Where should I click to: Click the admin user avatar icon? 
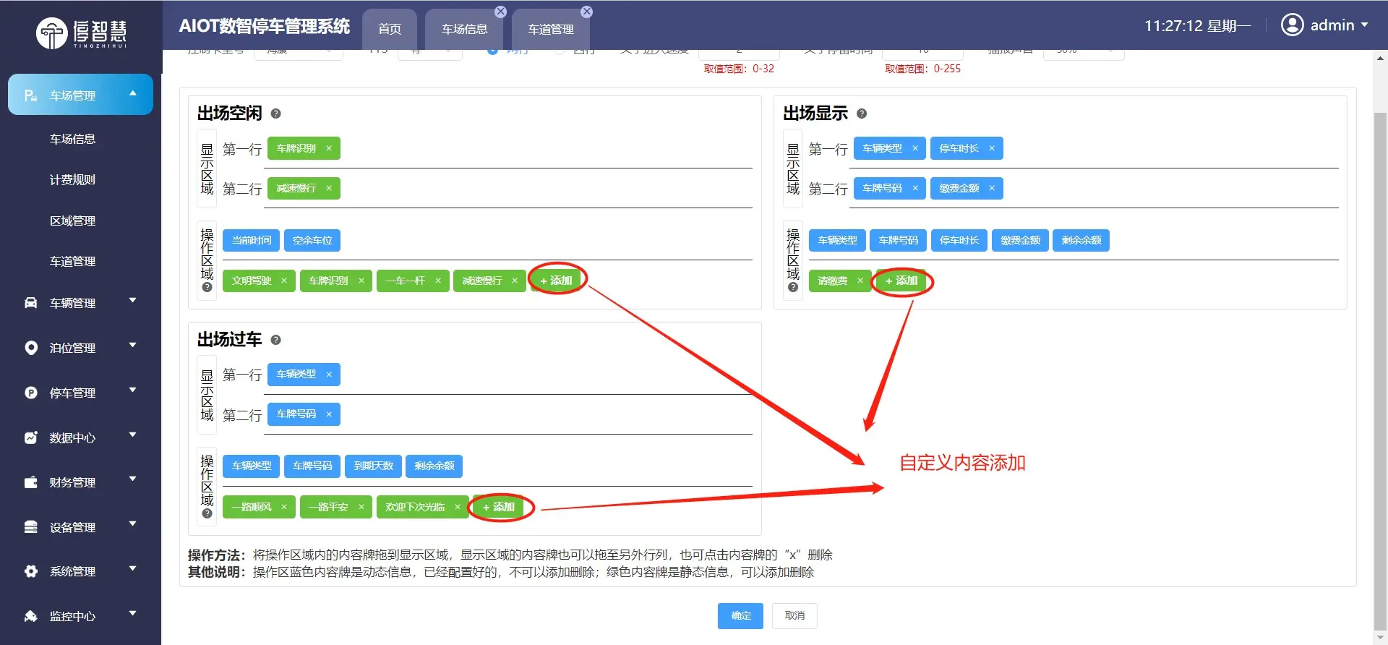point(1292,25)
